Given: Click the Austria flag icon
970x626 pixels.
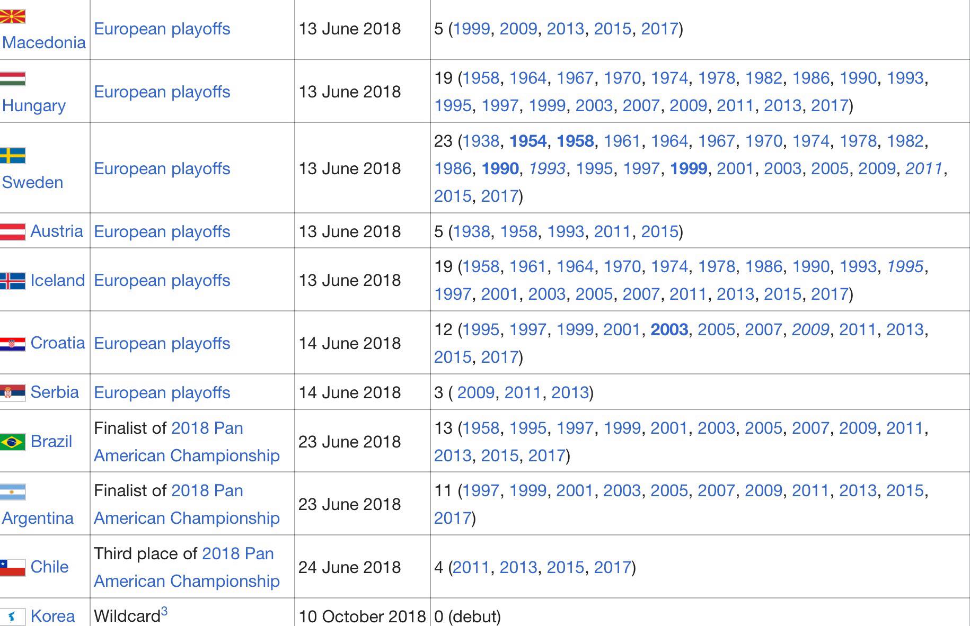Looking at the screenshot, I should 13,231.
